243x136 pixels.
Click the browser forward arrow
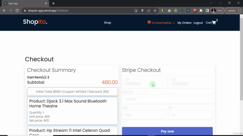coord(11,11)
